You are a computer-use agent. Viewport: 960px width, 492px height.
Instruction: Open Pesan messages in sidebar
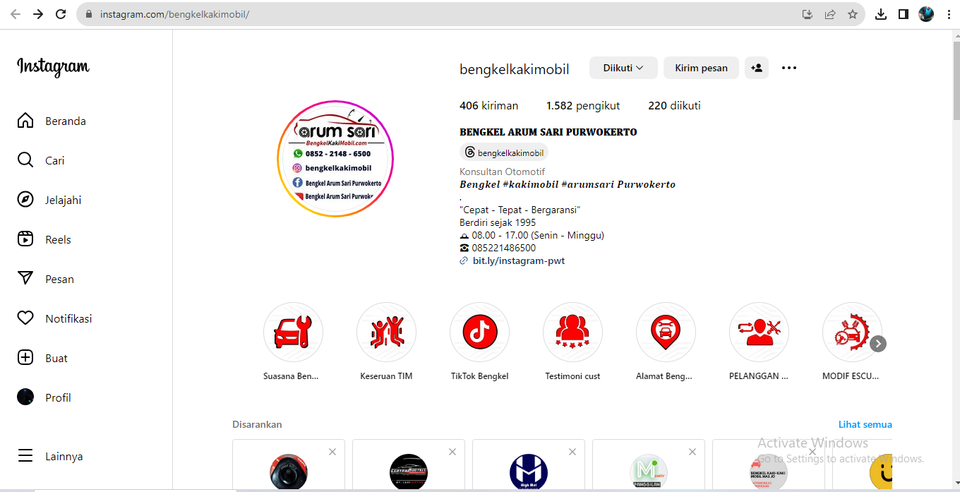point(45,279)
